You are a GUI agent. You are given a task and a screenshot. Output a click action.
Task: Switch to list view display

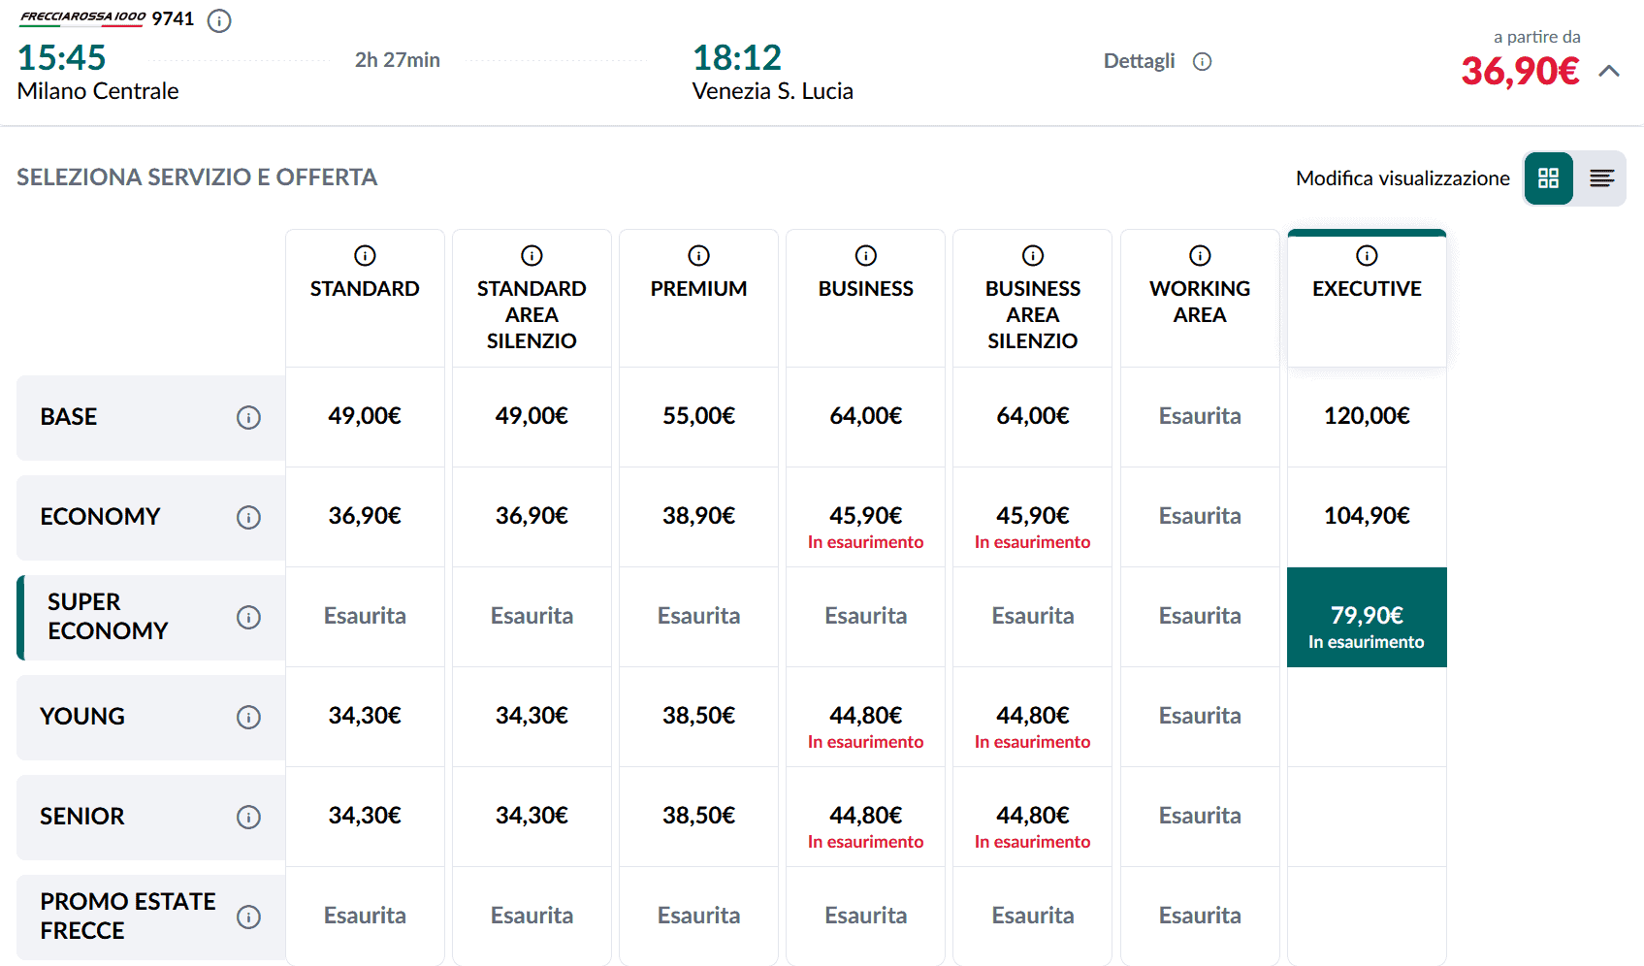(1601, 178)
